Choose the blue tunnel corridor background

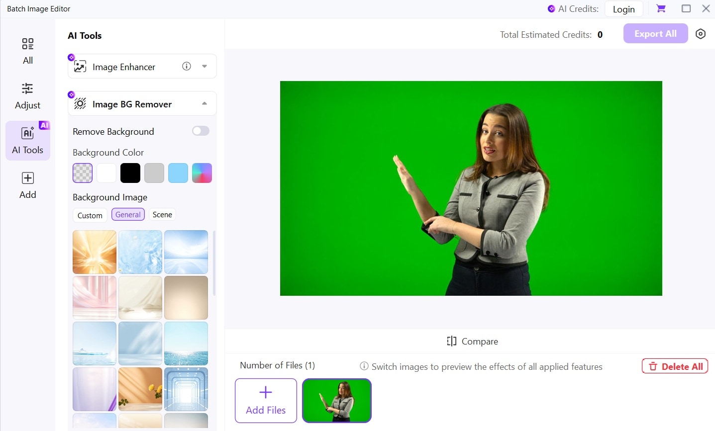(x=186, y=389)
